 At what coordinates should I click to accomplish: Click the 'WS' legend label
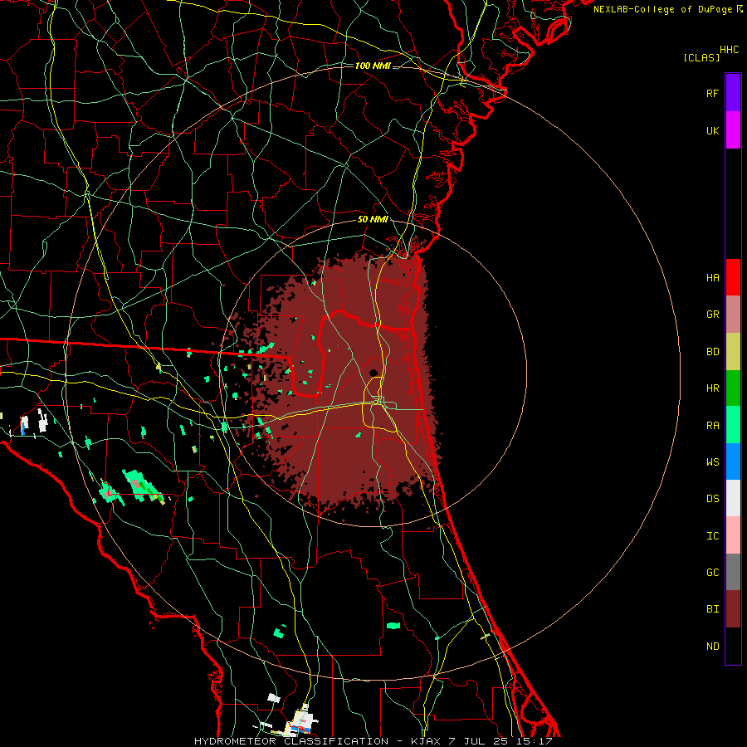click(x=712, y=462)
